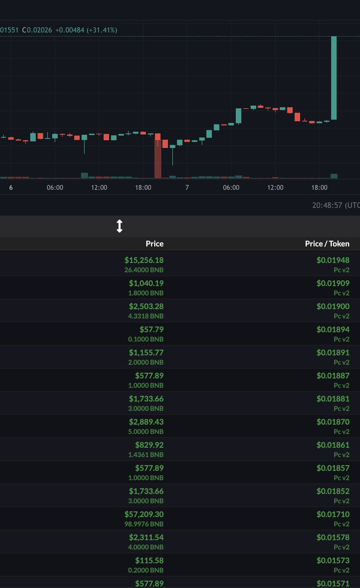Click the large green candle at chart's right
This screenshot has height=588, width=360.
334,78
